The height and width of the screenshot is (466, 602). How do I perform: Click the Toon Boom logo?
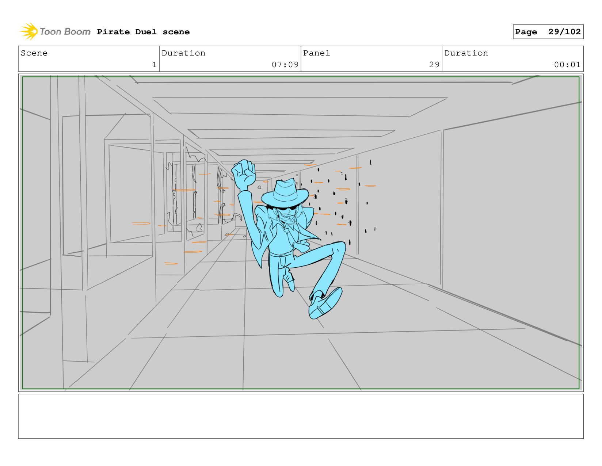[x=55, y=31]
